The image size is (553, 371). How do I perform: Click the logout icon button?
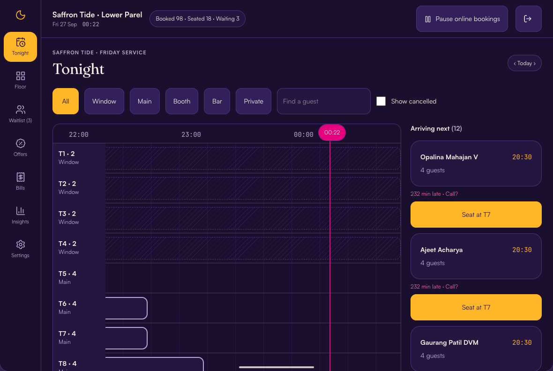click(x=528, y=19)
